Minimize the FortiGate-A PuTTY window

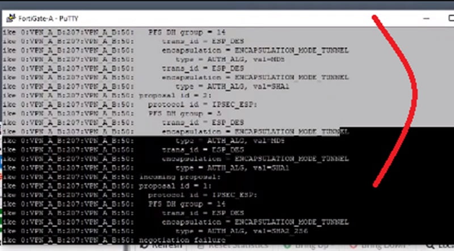(x=426, y=19)
